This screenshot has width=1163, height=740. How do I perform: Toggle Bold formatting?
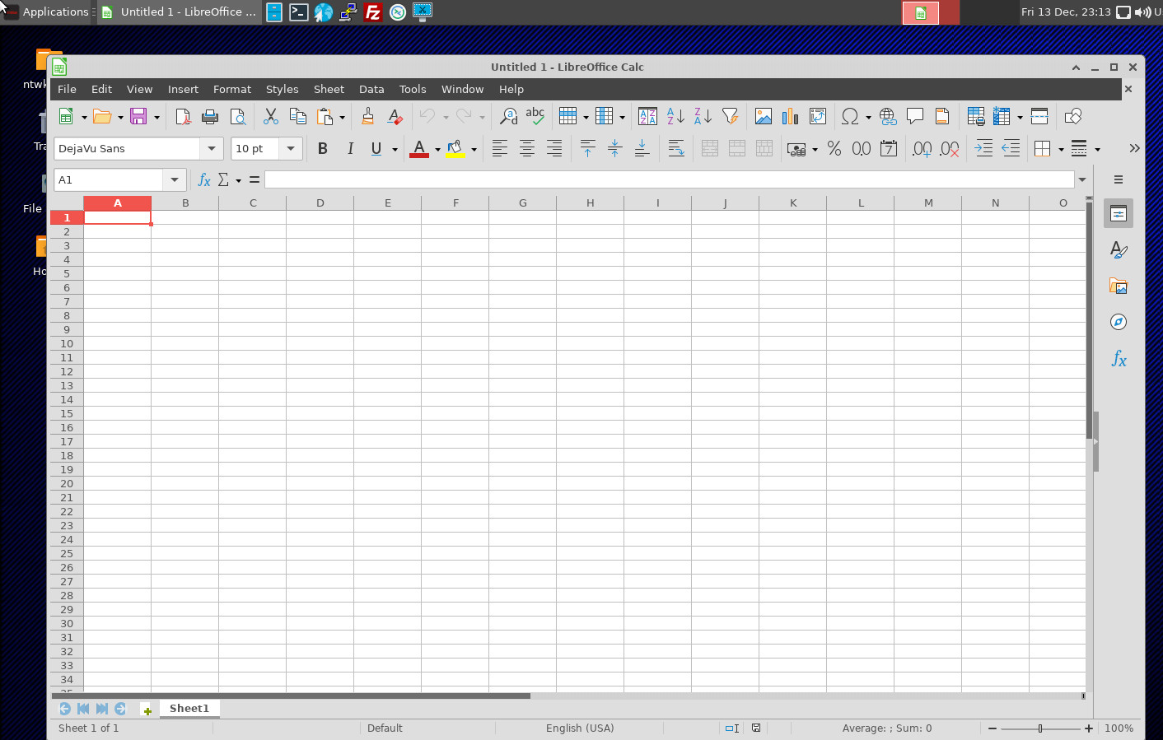pyautogui.click(x=322, y=149)
